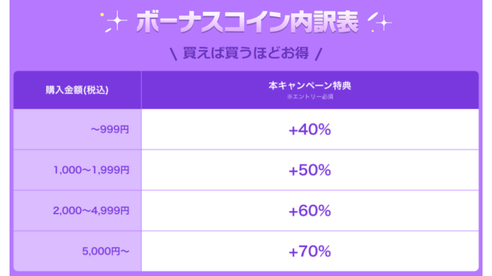This screenshot has height=276, width=492.
Task: Click the +50% bonus value
Action: pyautogui.click(x=309, y=170)
